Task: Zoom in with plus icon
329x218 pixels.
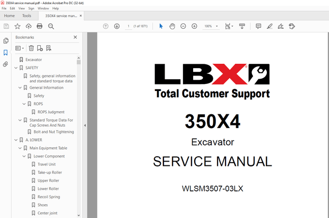Action: pos(194,26)
